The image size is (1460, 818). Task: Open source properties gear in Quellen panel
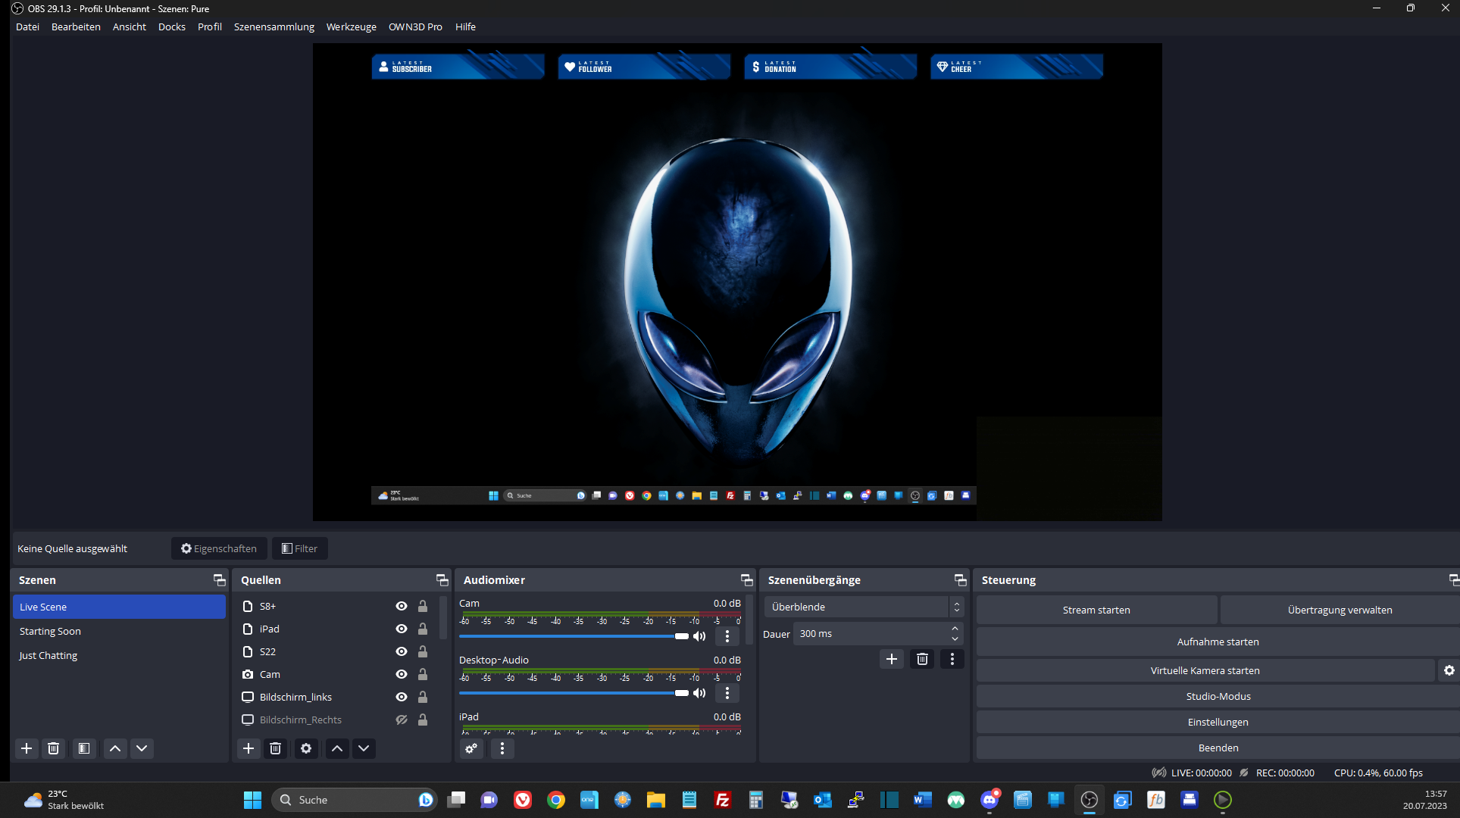306,748
